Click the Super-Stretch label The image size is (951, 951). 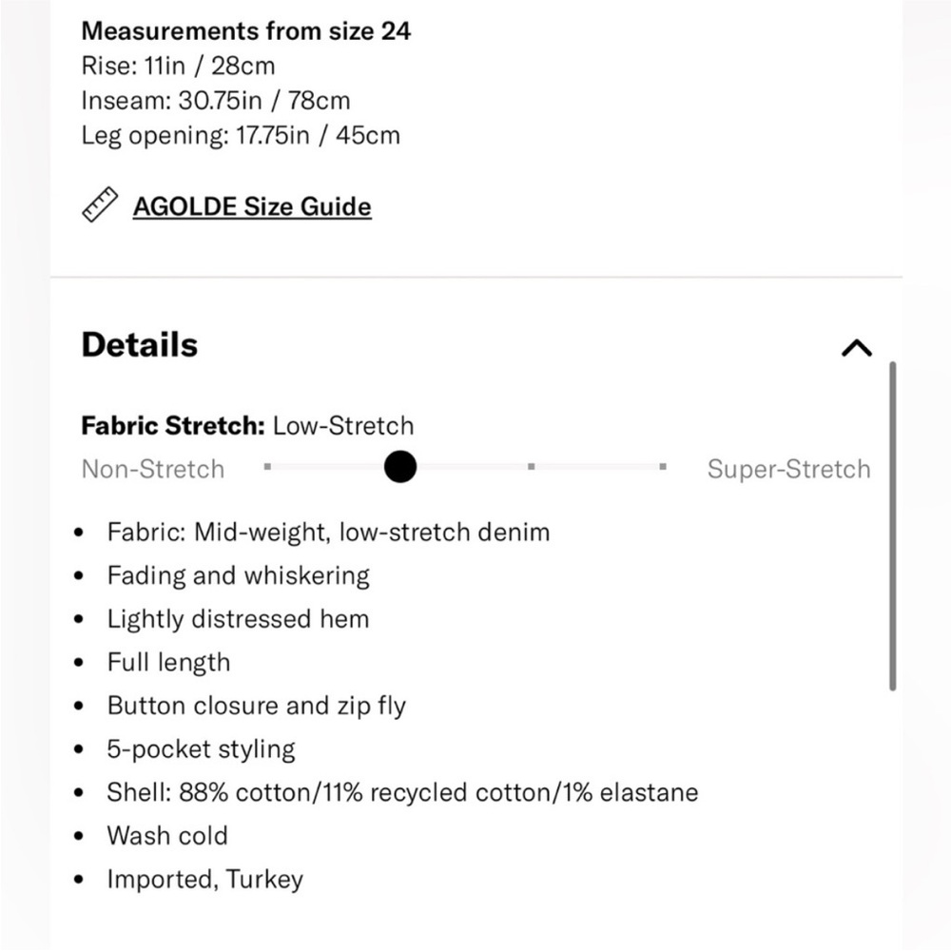(788, 469)
